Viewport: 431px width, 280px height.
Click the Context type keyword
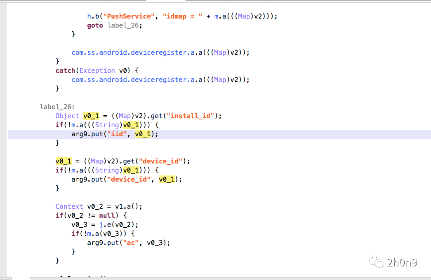[x=69, y=206]
